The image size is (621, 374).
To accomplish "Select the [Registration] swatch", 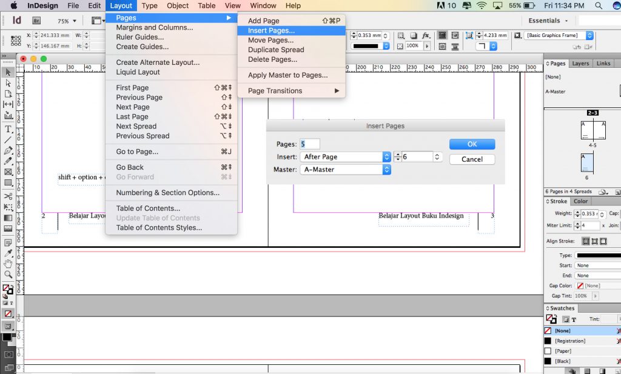I will (x=582, y=341).
